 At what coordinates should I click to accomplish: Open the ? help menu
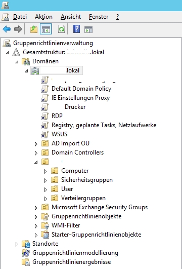117,17
